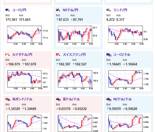155x132 pixels.
Task: Click the NZ Dollar/Dollar flag icon
Action: tap(109, 99)
